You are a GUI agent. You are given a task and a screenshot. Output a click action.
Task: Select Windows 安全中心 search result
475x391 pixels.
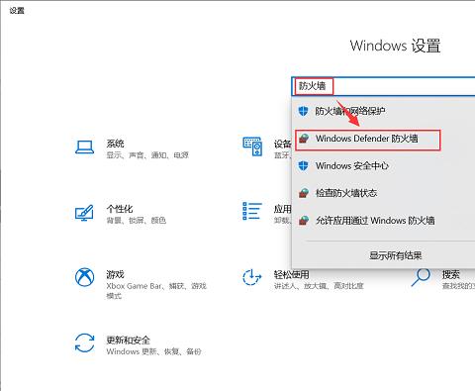[383, 165]
